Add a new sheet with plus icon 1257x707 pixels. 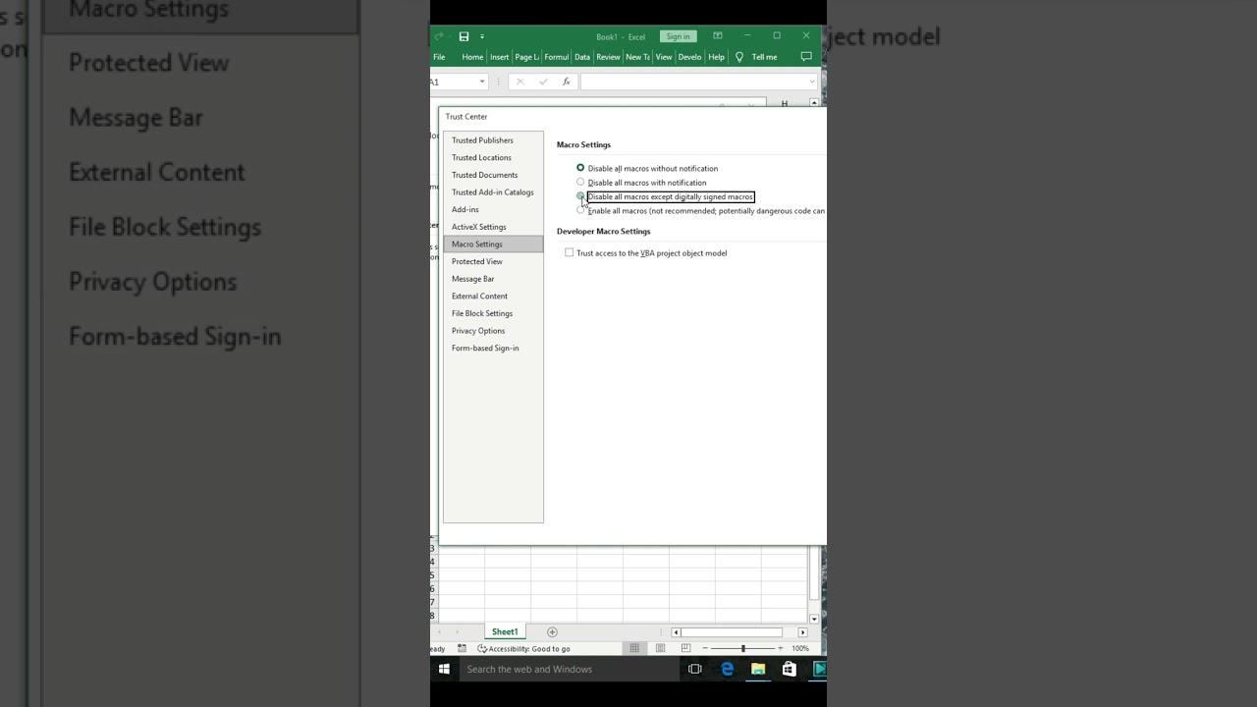552,631
